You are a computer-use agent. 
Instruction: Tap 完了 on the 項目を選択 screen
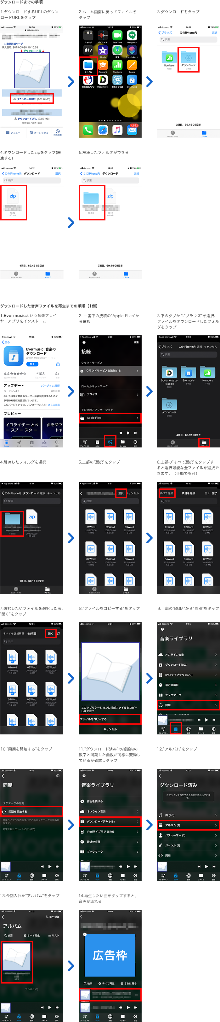click(x=214, y=493)
